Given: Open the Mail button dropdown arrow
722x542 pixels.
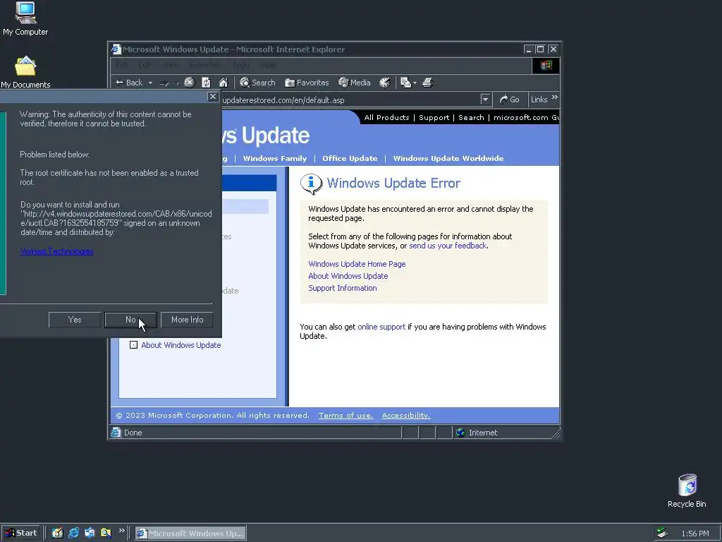Looking at the screenshot, I should pos(415,83).
